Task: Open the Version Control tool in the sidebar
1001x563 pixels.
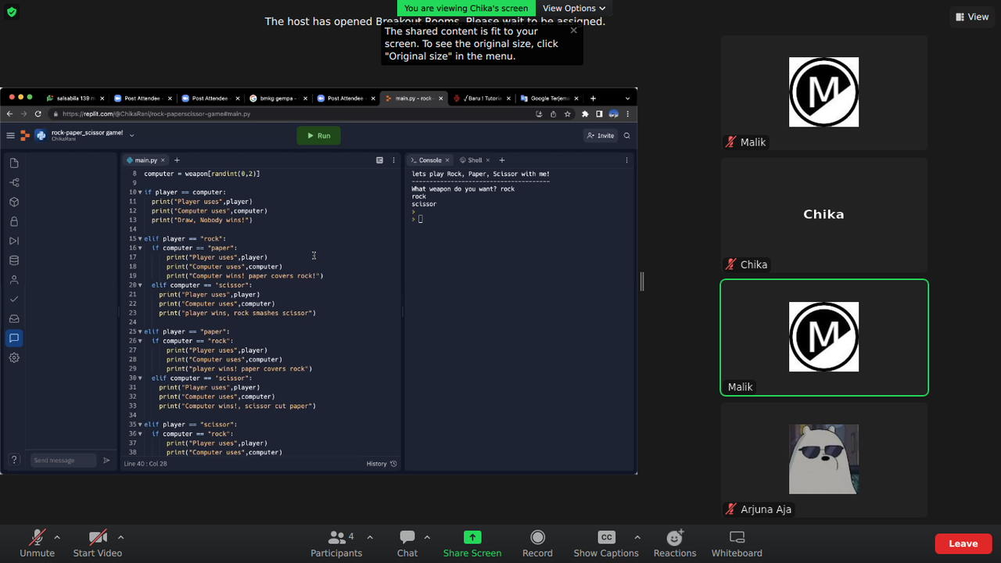Action: click(x=13, y=182)
